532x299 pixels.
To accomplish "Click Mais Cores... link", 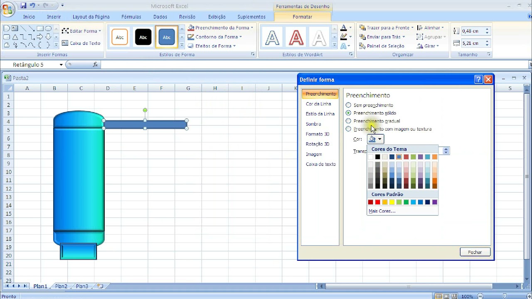I will point(382,211).
